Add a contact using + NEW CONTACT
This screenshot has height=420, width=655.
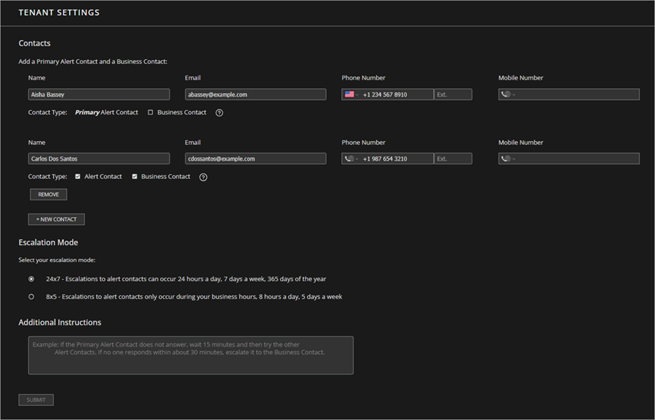(x=56, y=218)
